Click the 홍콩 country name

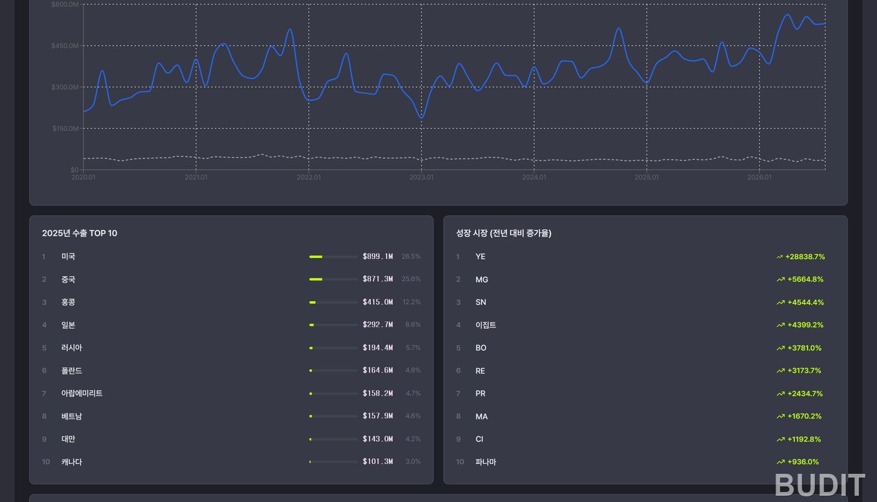(68, 302)
